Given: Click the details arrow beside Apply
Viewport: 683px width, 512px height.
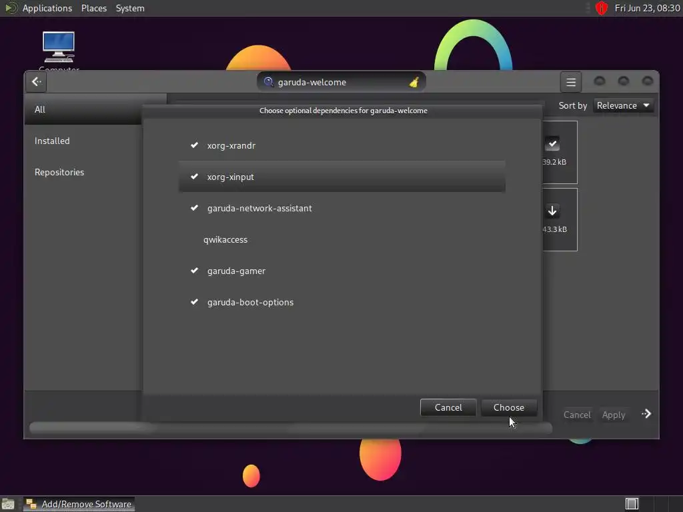Looking at the screenshot, I should coord(646,414).
